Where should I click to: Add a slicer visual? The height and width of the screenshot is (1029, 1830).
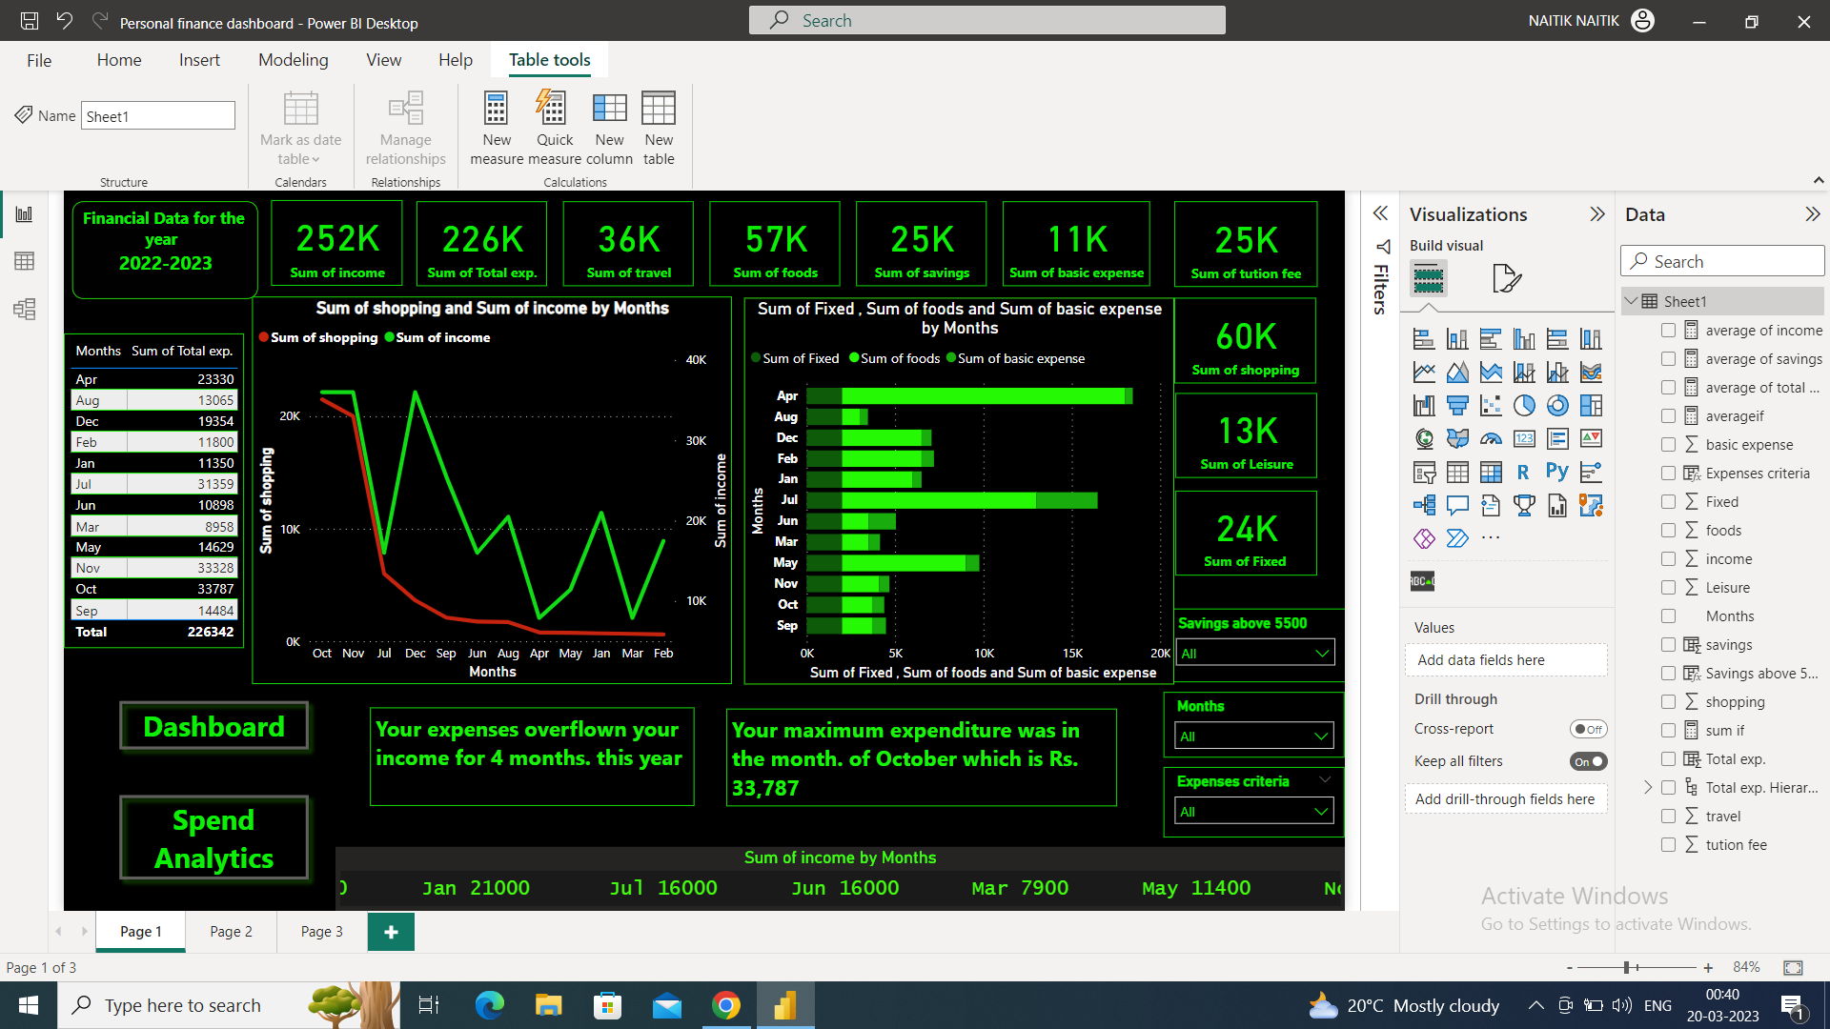point(1424,471)
